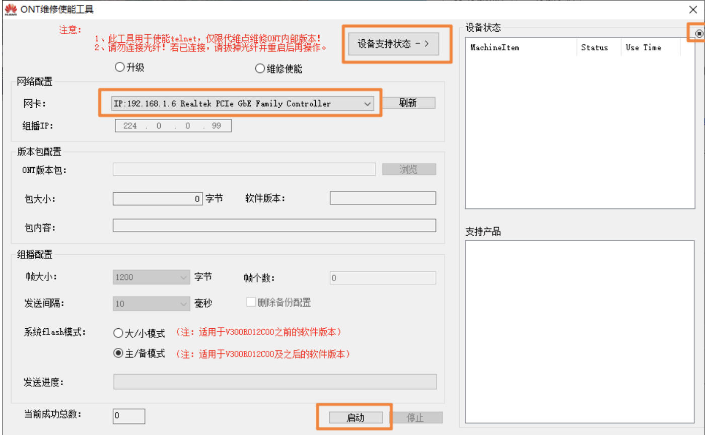Click the red 注意 warning label
Screen dimensions: 706x435
pyautogui.click(x=70, y=30)
